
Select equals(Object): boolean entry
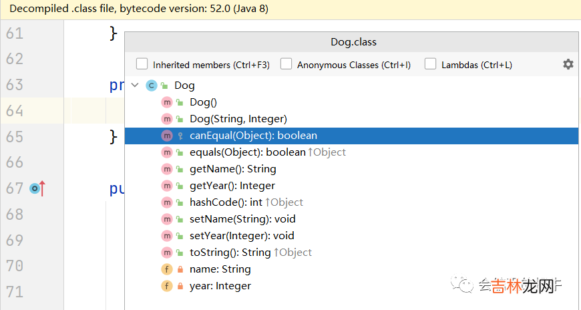coord(247,152)
